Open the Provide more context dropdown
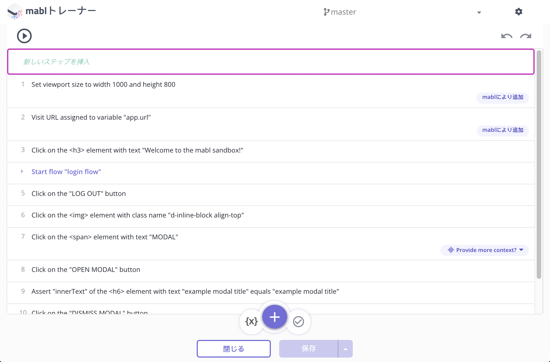This screenshot has width=550, height=362. point(485,250)
